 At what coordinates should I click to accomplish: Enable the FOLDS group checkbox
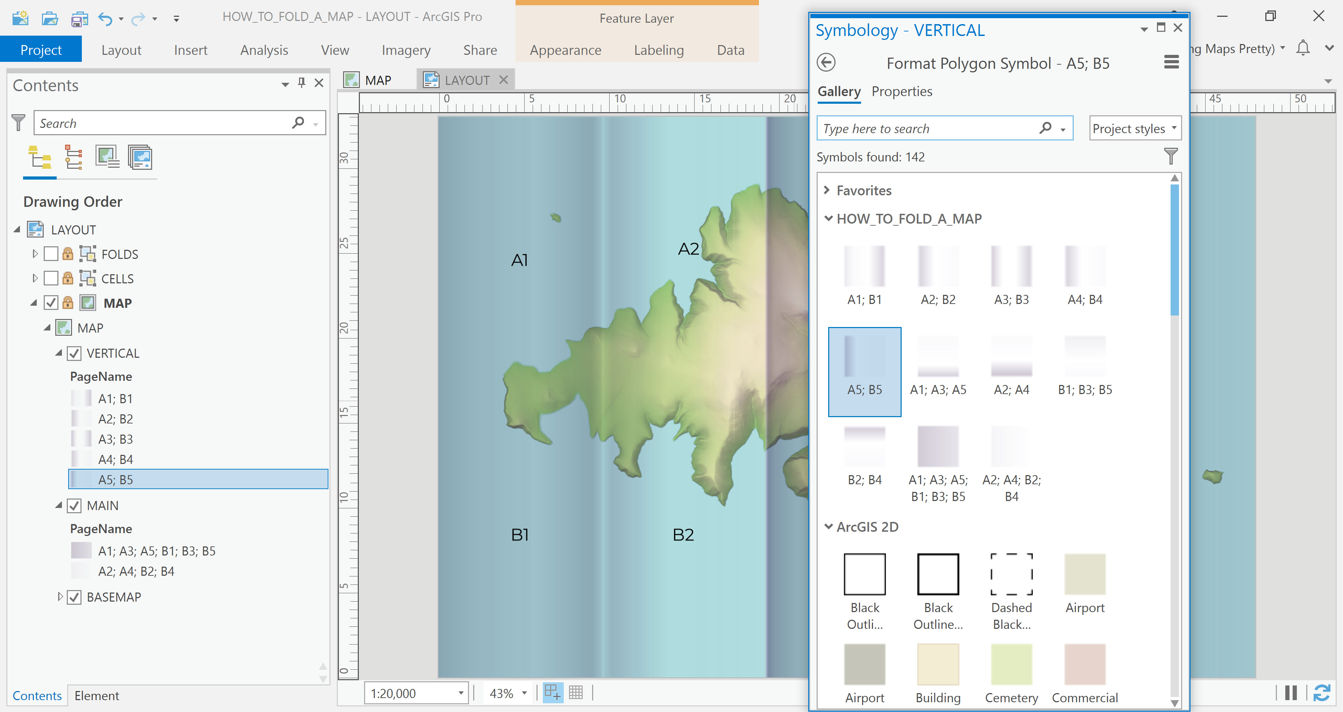(x=51, y=254)
